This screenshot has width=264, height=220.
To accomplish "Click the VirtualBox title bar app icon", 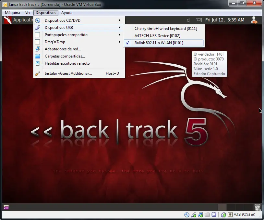I will click(5, 5).
